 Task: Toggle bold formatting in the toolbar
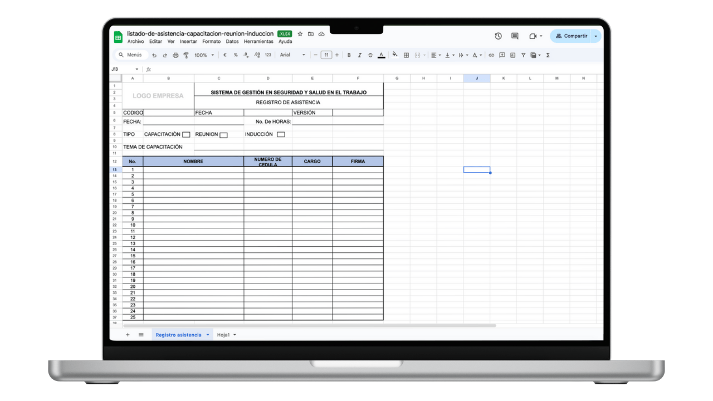[x=349, y=55]
